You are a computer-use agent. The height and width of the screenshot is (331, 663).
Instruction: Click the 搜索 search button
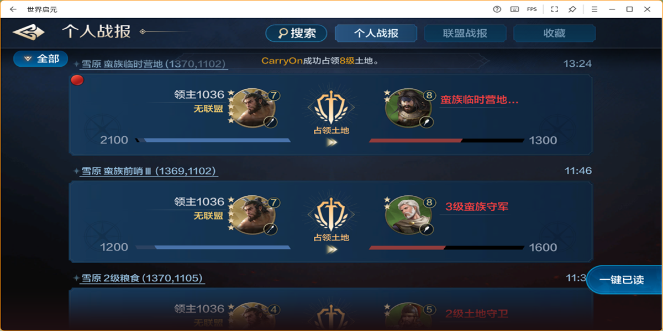(x=296, y=33)
